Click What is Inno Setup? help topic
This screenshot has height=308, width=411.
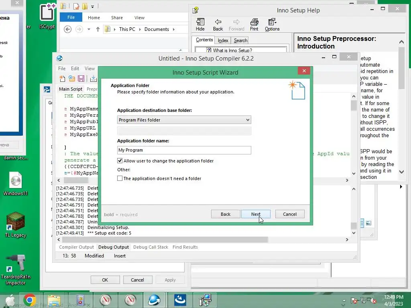coord(232,50)
